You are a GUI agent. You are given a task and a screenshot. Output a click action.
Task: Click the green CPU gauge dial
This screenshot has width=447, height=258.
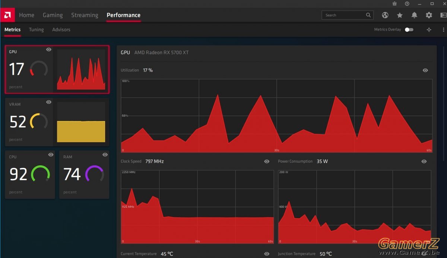tap(40, 174)
